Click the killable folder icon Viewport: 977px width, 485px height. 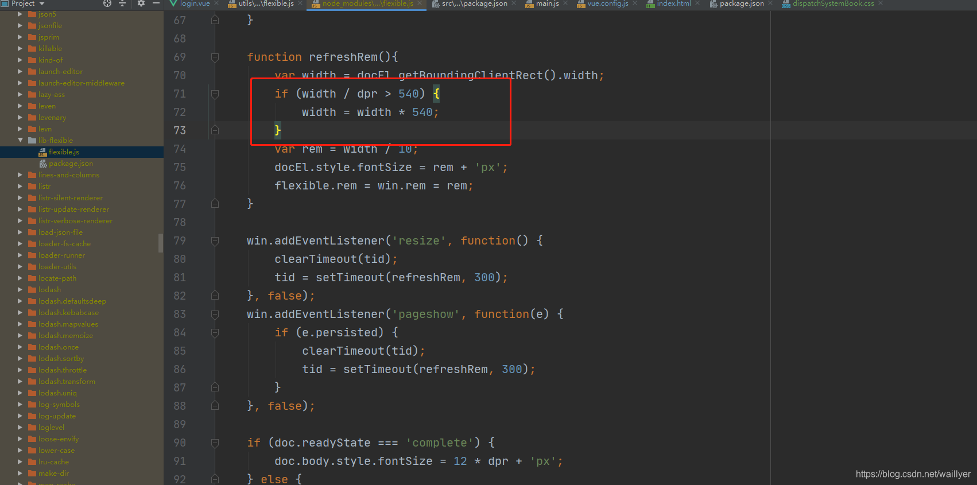pyautogui.click(x=32, y=49)
